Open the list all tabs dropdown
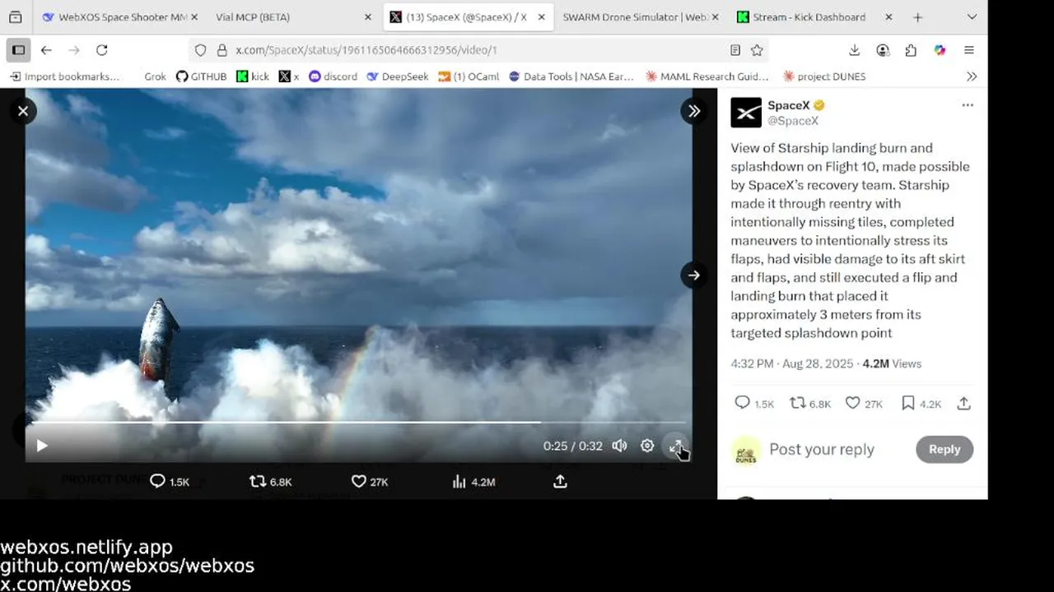Image resolution: width=1054 pixels, height=592 pixels. [x=972, y=17]
